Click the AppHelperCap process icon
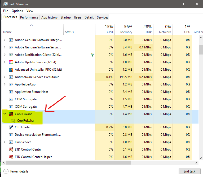This screenshot has height=177, width=203. click(x=11, y=84)
